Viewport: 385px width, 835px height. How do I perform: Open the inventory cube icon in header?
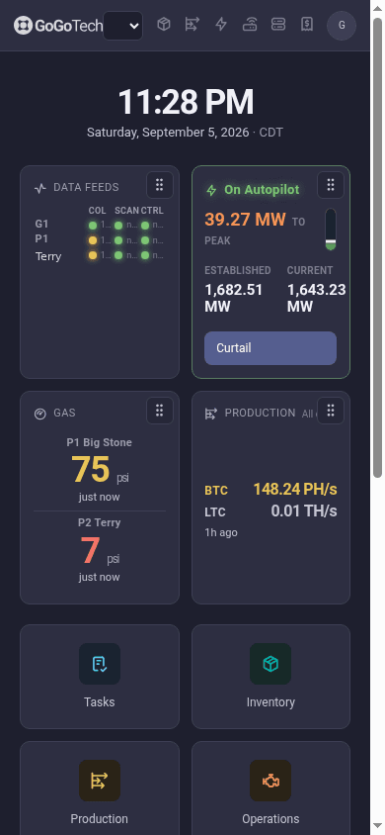[x=164, y=24]
